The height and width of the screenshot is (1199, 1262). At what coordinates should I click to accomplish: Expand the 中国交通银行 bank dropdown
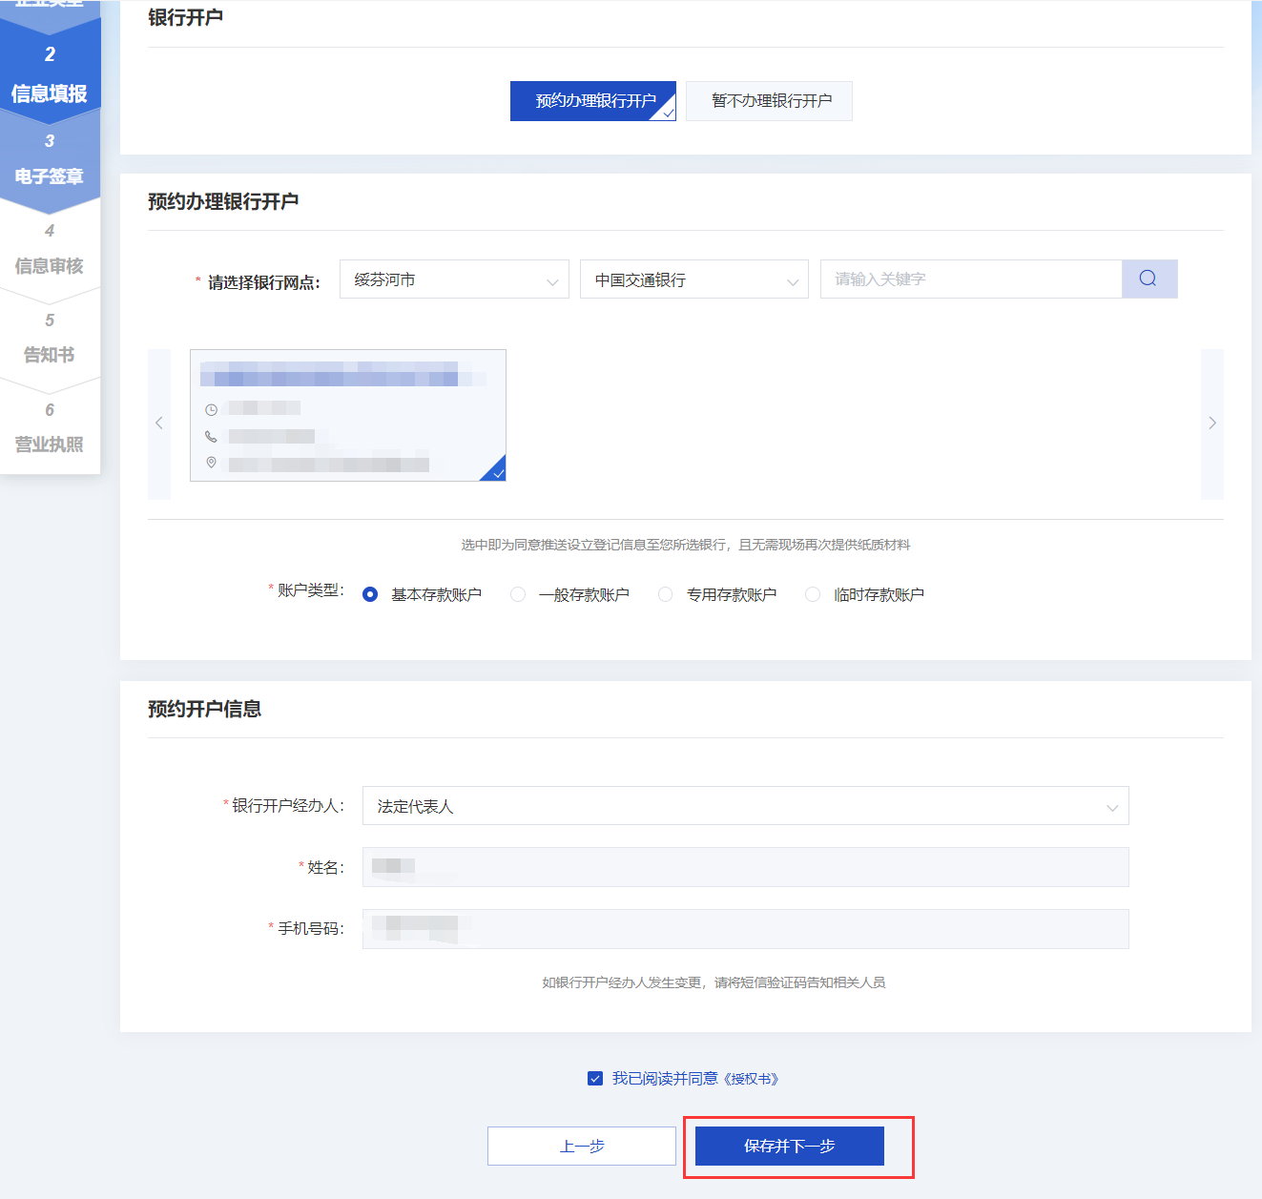pyautogui.click(x=693, y=279)
